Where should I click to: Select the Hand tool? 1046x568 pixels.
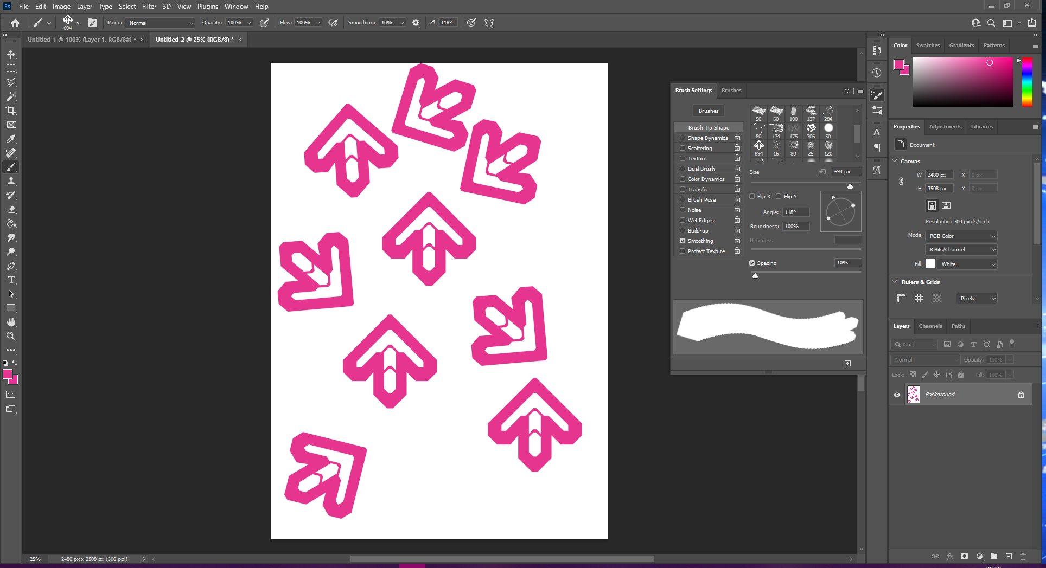[x=11, y=322]
